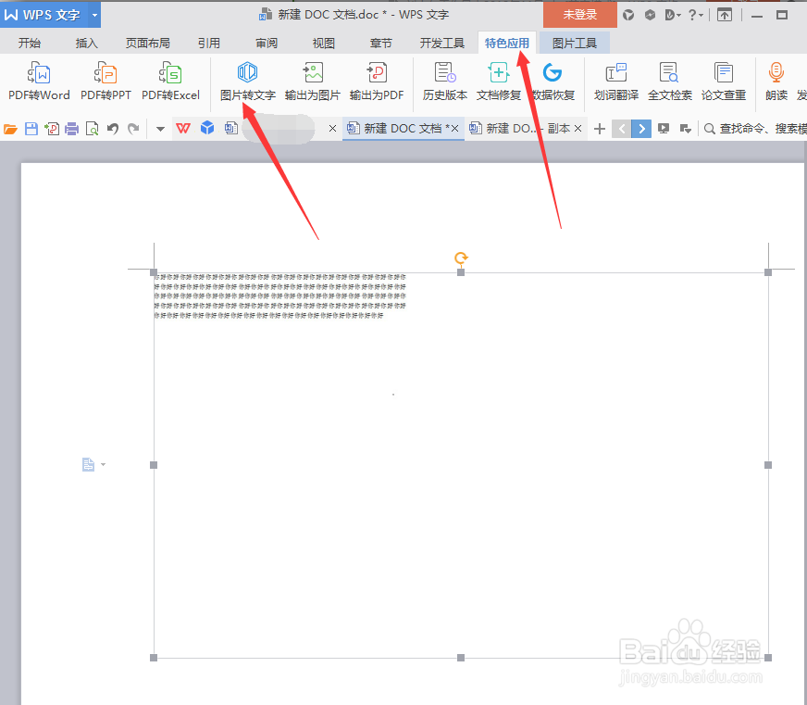This screenshot has height=705, width=807.
Task: Redo the last action
Action: click(133, 129)
